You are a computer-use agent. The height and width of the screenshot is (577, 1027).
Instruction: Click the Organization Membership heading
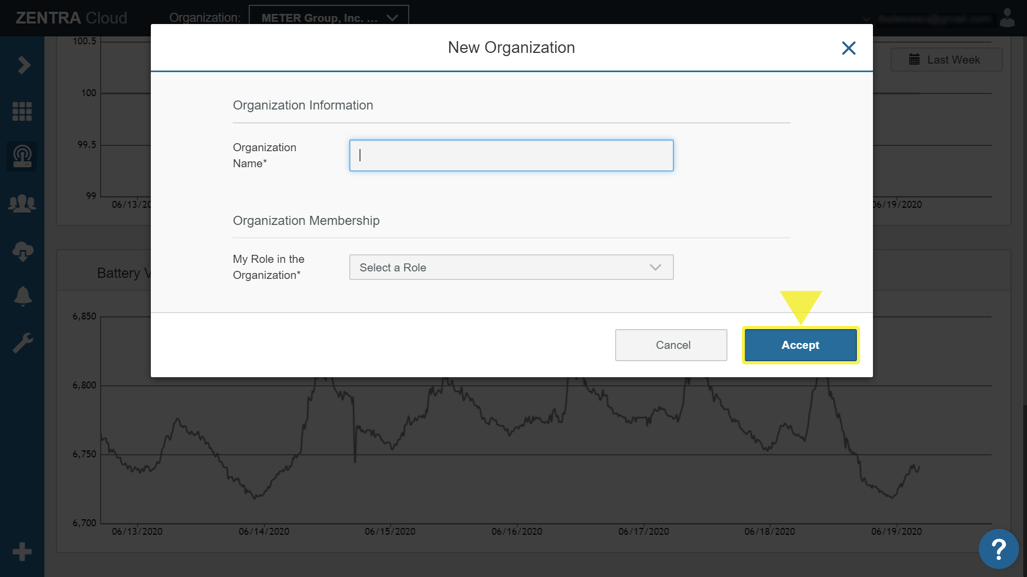point(306,221)
